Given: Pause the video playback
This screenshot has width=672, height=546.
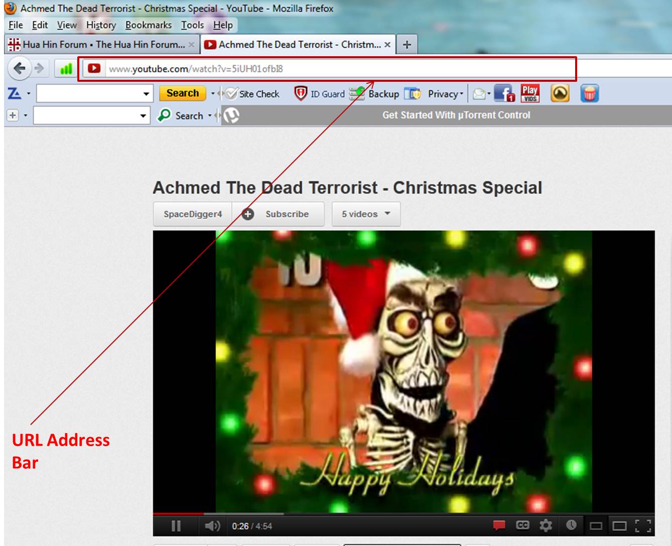Looking at the screenshot, I should point(176,526).
